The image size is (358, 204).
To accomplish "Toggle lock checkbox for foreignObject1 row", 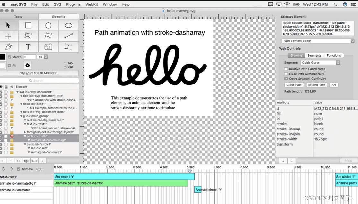I will [x=6, y=132].
